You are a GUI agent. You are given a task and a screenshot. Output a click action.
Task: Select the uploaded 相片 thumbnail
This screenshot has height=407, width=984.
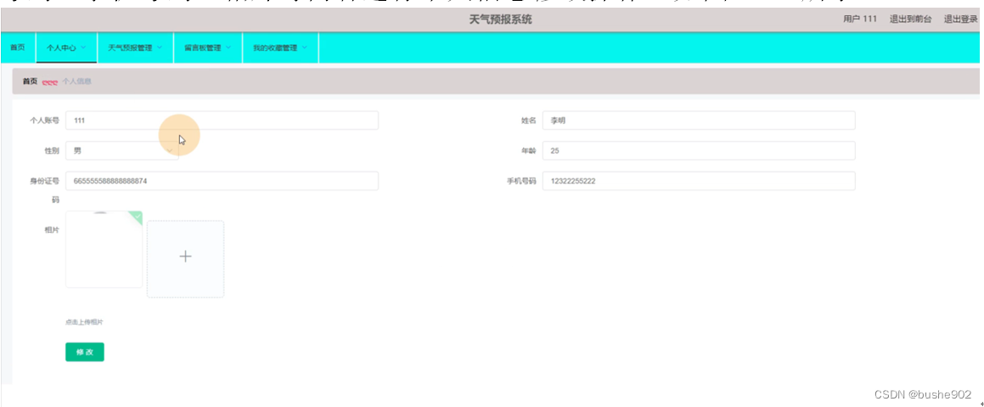click(104, 250)
